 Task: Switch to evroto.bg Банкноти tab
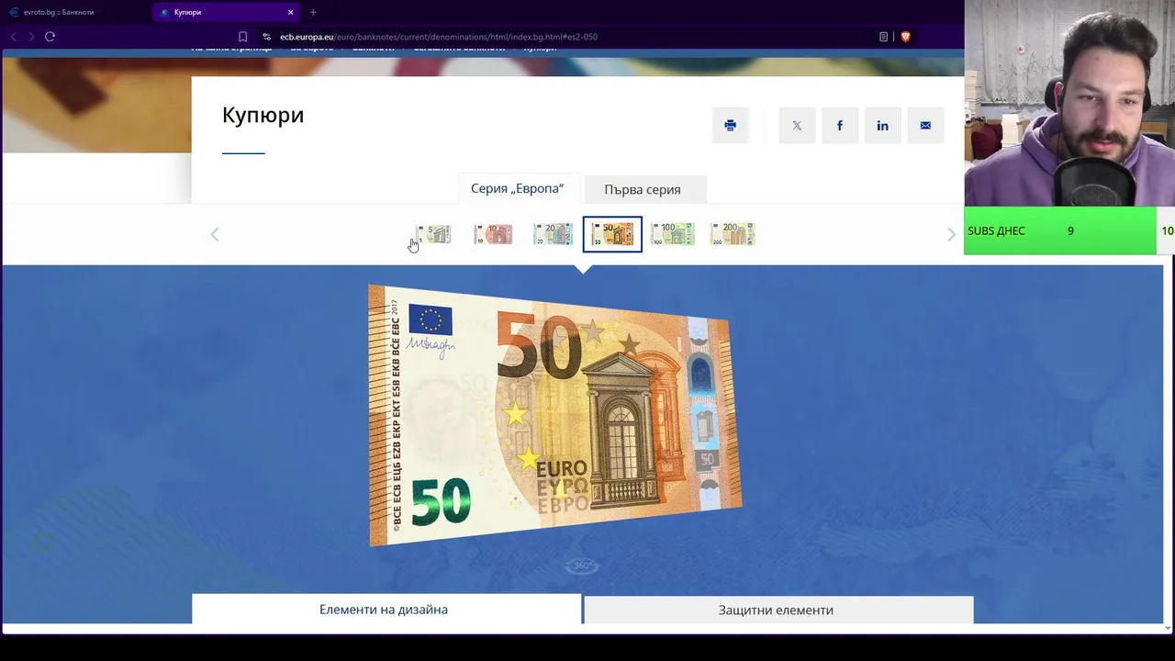click(x=75, y=12)
